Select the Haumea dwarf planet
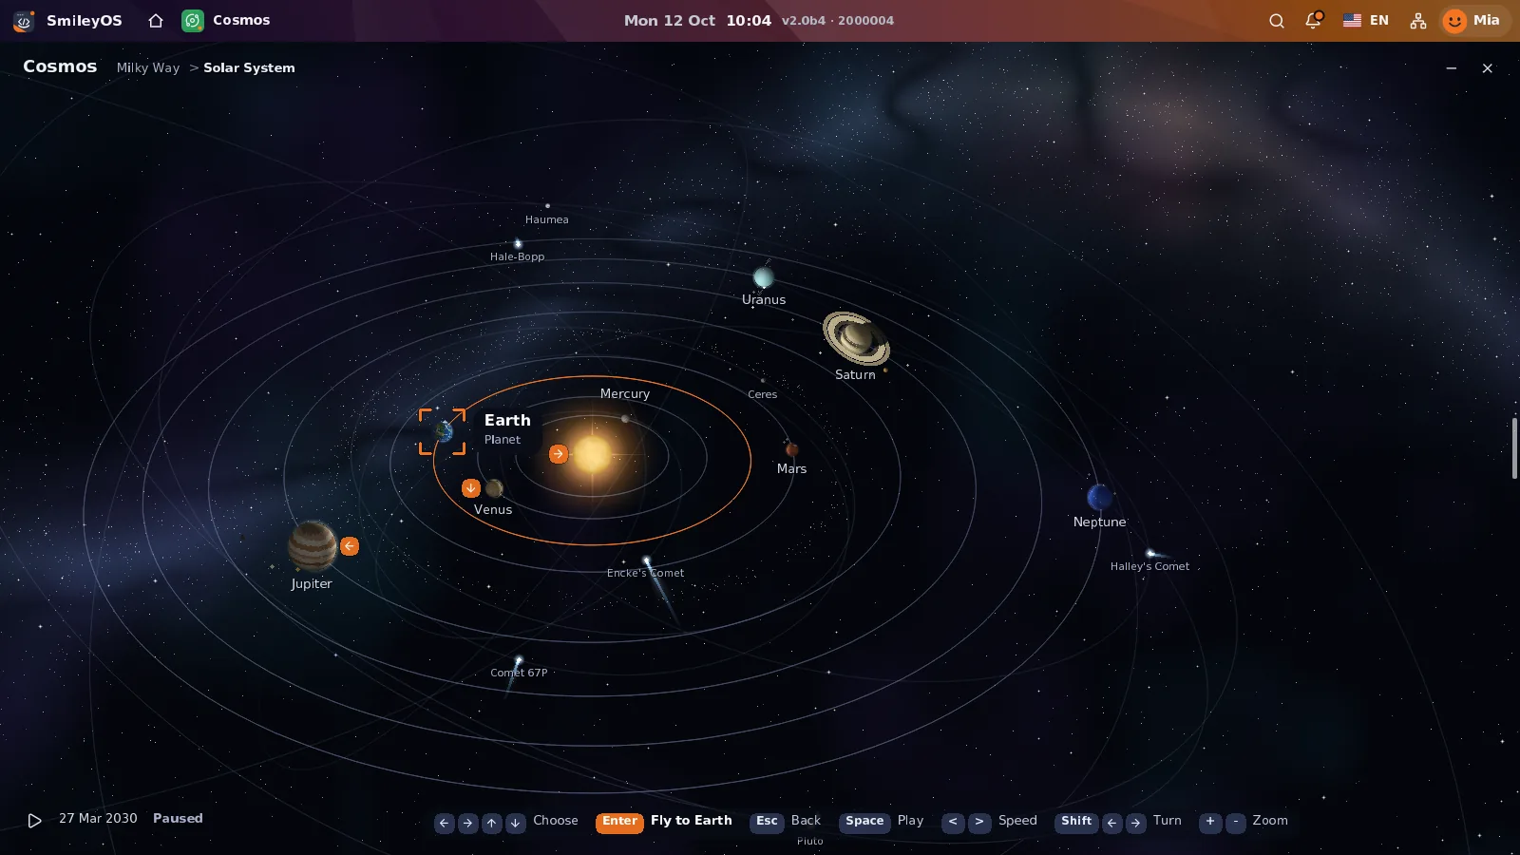 (x=547, y=205)
